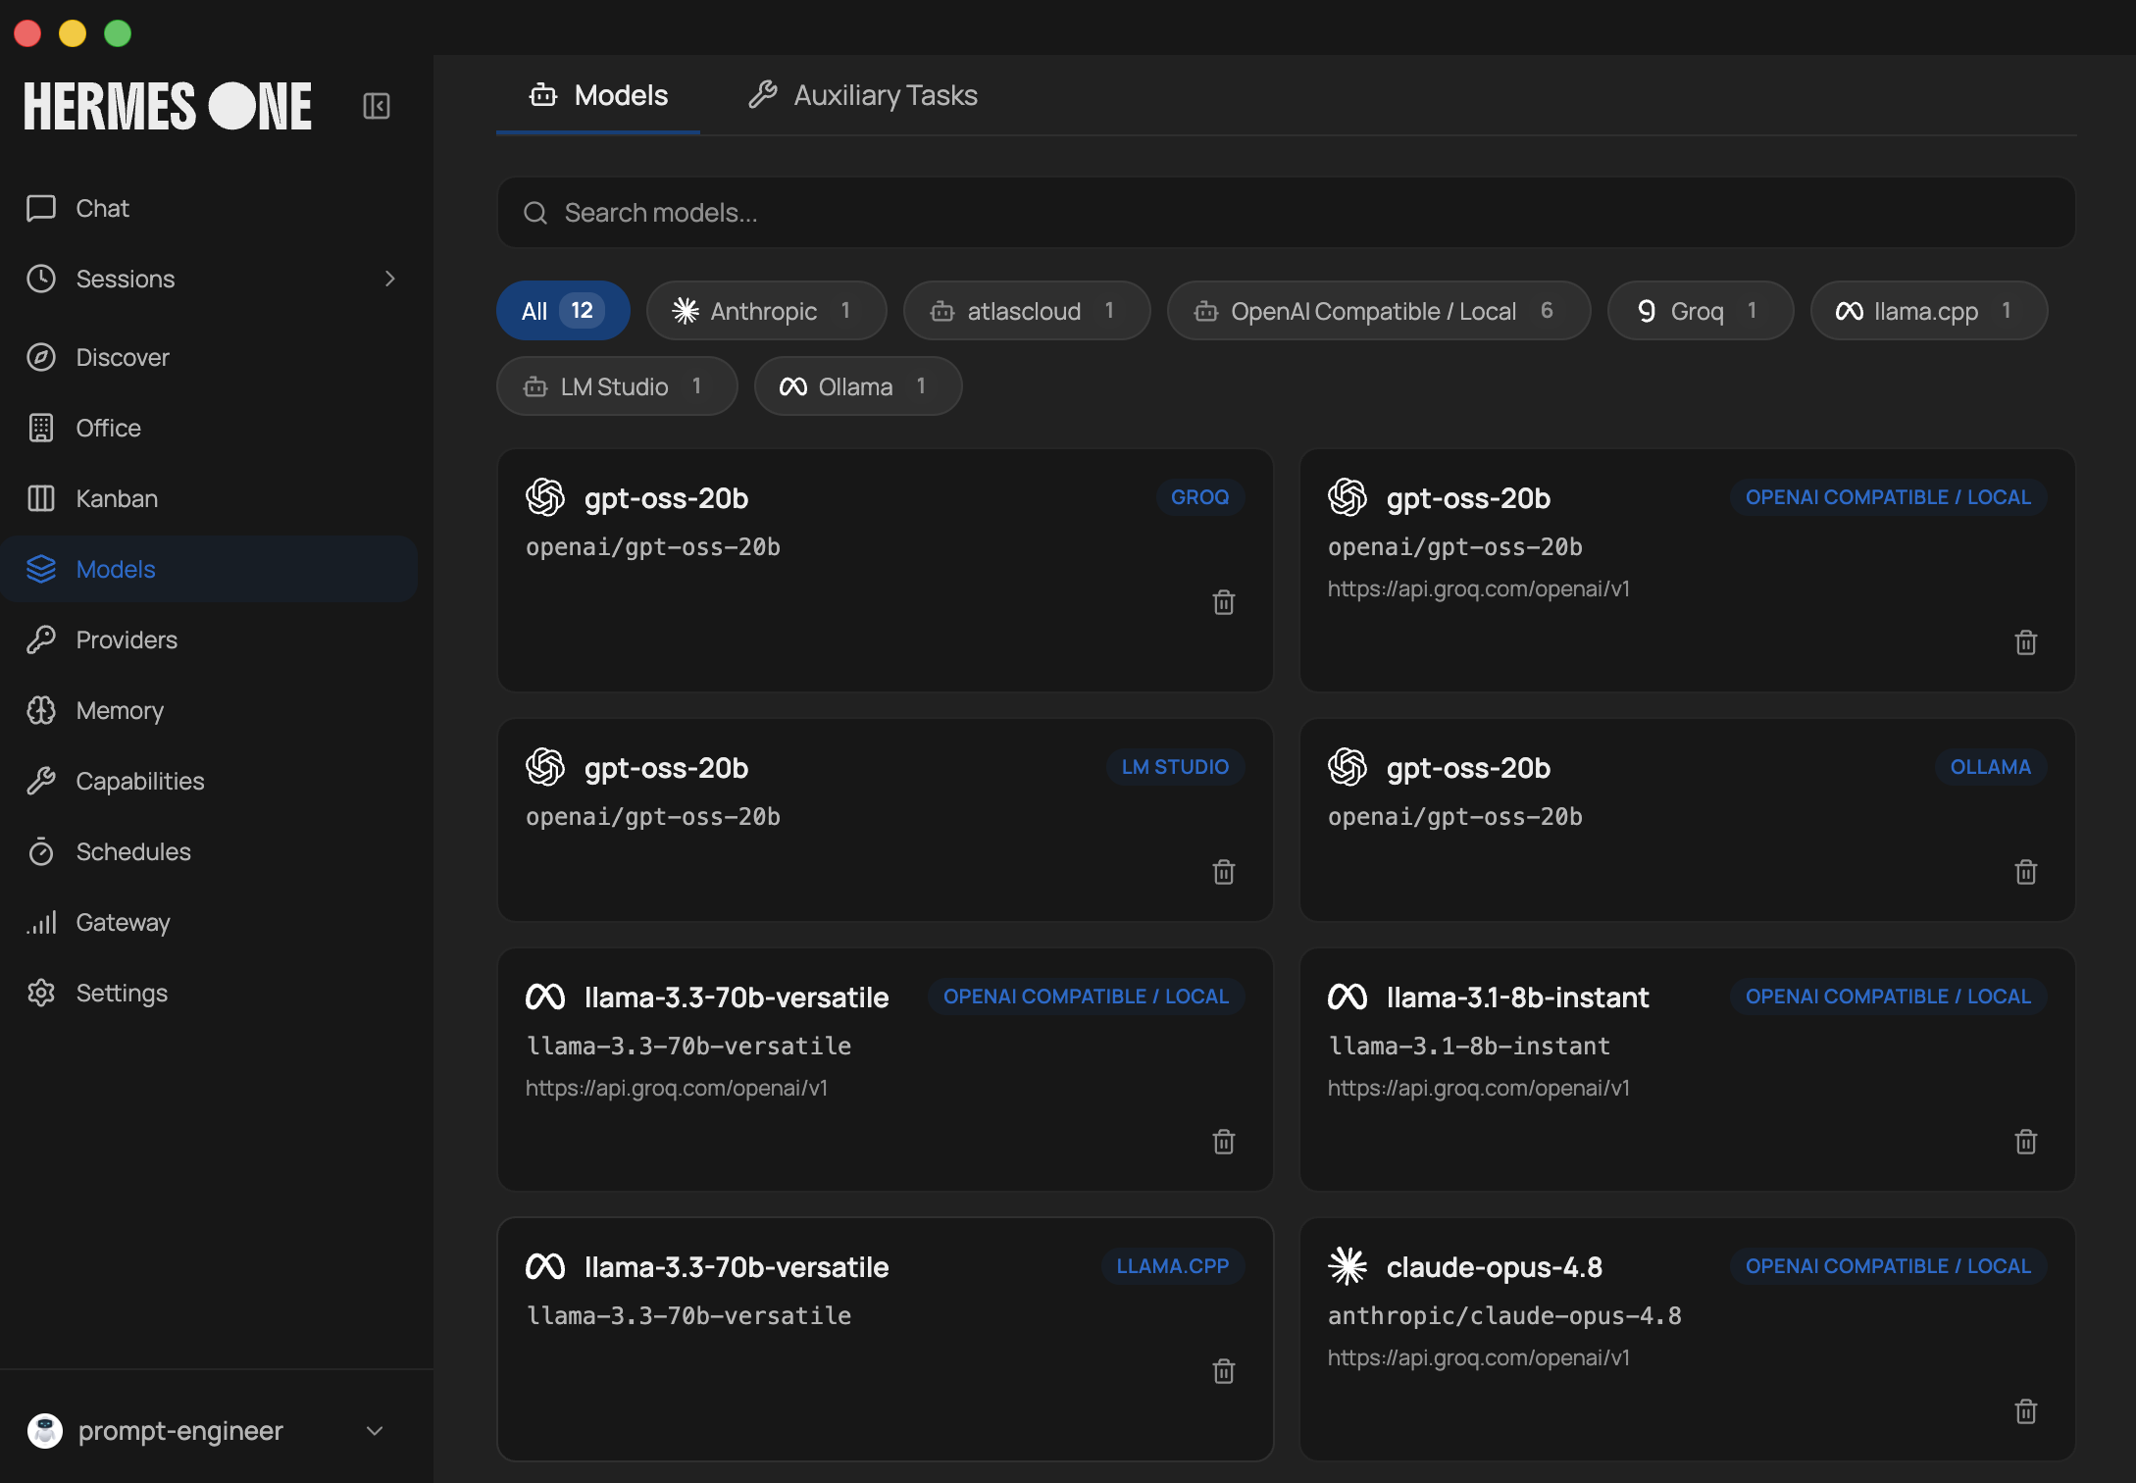Delete the gpt-oss-20b LM Studio model
Screen dimensions: 2136x1483
pyautogui.click(x=1224, y=872)
